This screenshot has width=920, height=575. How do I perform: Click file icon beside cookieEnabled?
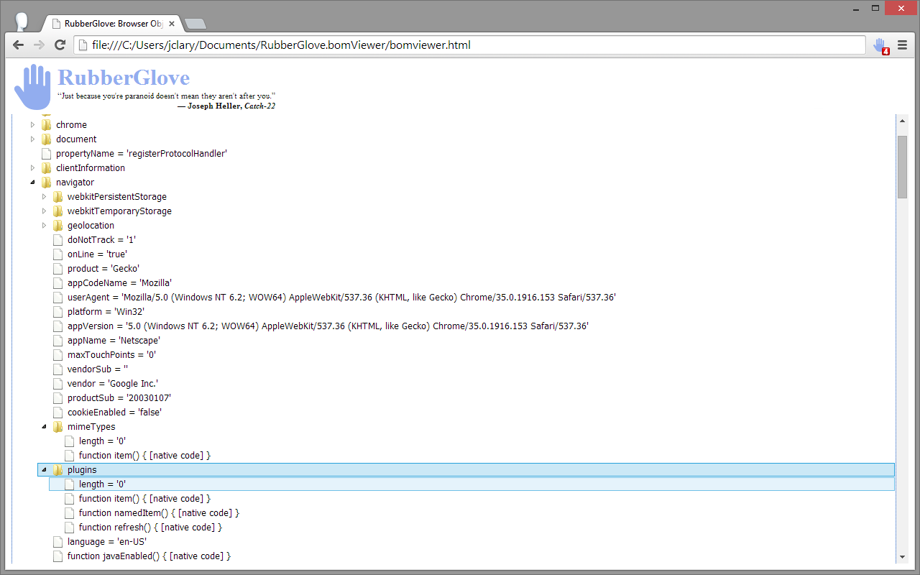click(58, 413)
